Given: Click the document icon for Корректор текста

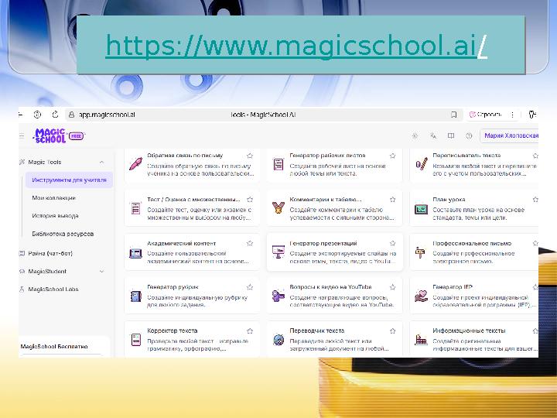Looking at the screenshot, I should (x=135, y=340).
